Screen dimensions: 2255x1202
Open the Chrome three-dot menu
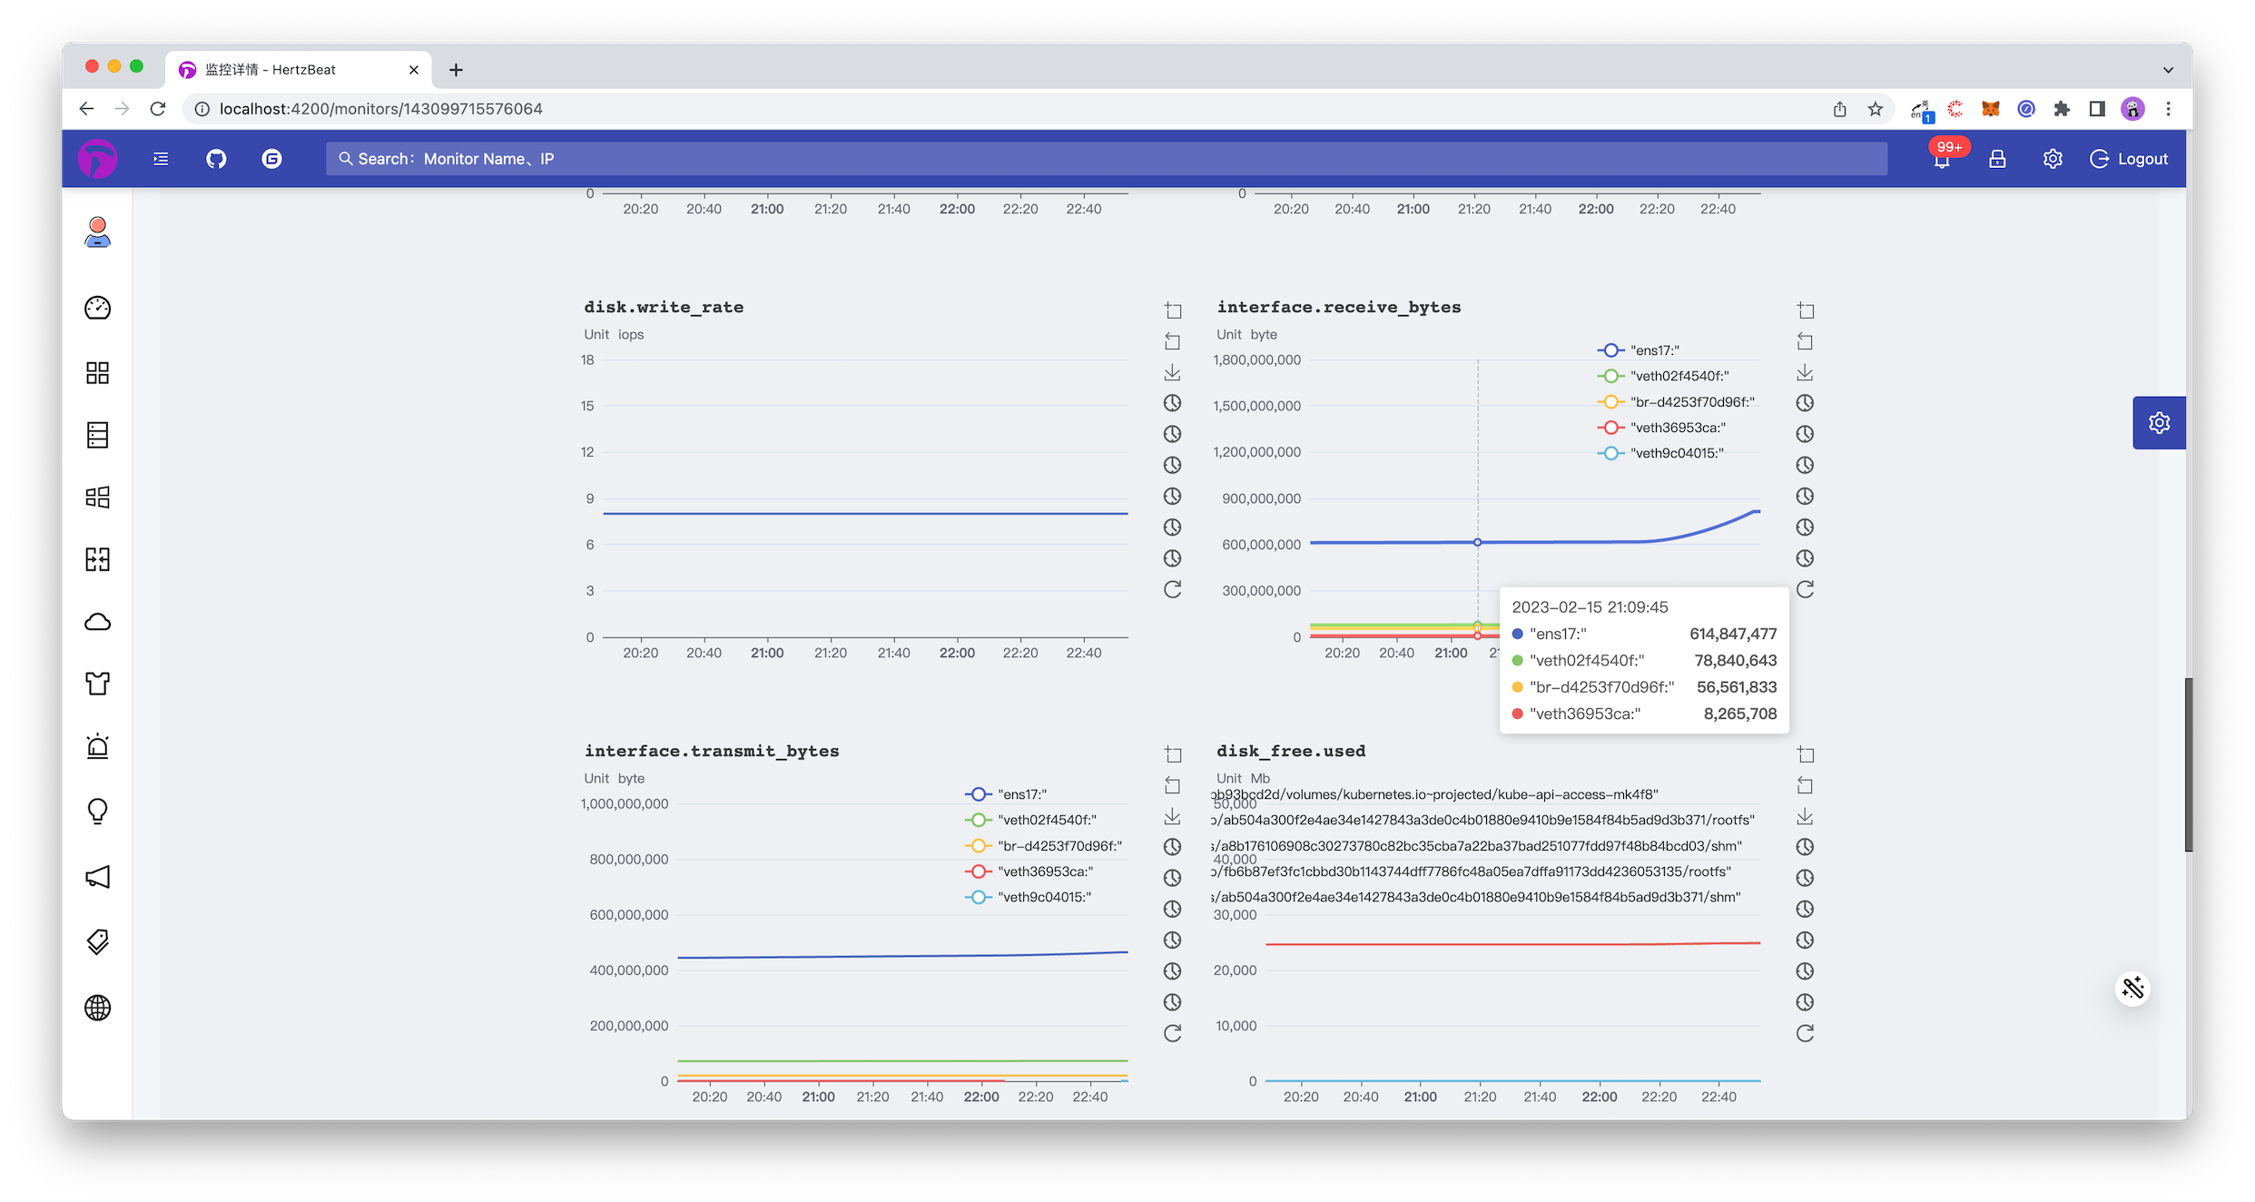click(2168, 109)
